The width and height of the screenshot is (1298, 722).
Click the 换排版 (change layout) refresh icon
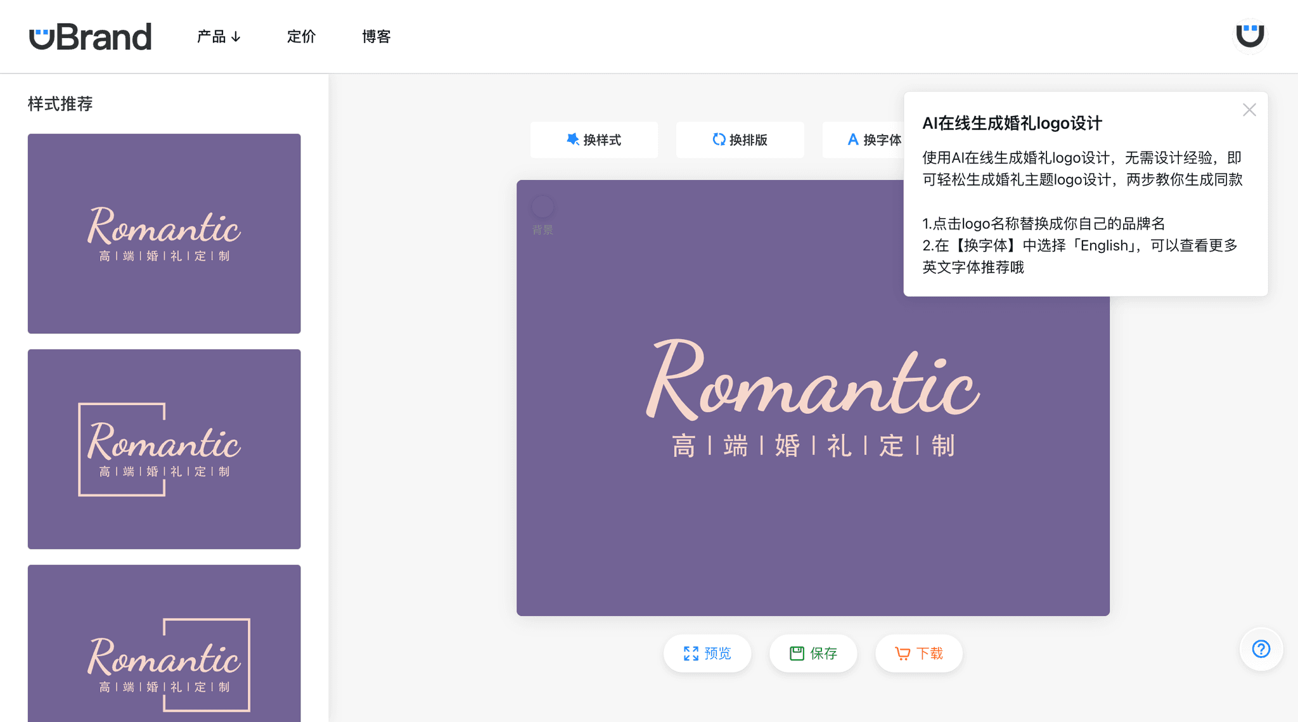pos(719,139)
